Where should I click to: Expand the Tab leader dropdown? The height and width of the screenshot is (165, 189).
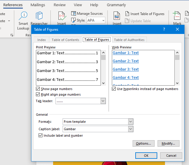pos(103,101)
